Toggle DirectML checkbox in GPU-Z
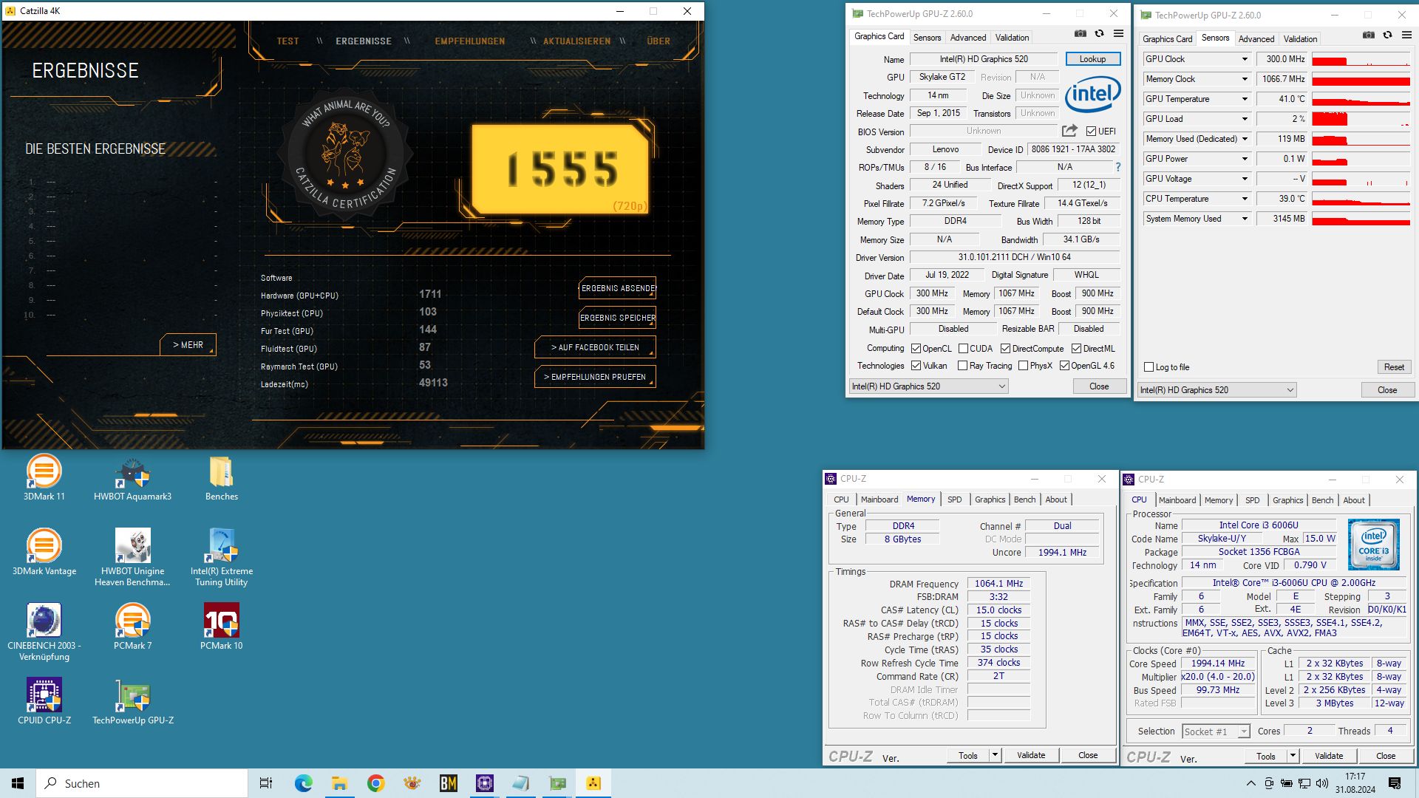1419x798 pixels. click(x=1076, y=349)
